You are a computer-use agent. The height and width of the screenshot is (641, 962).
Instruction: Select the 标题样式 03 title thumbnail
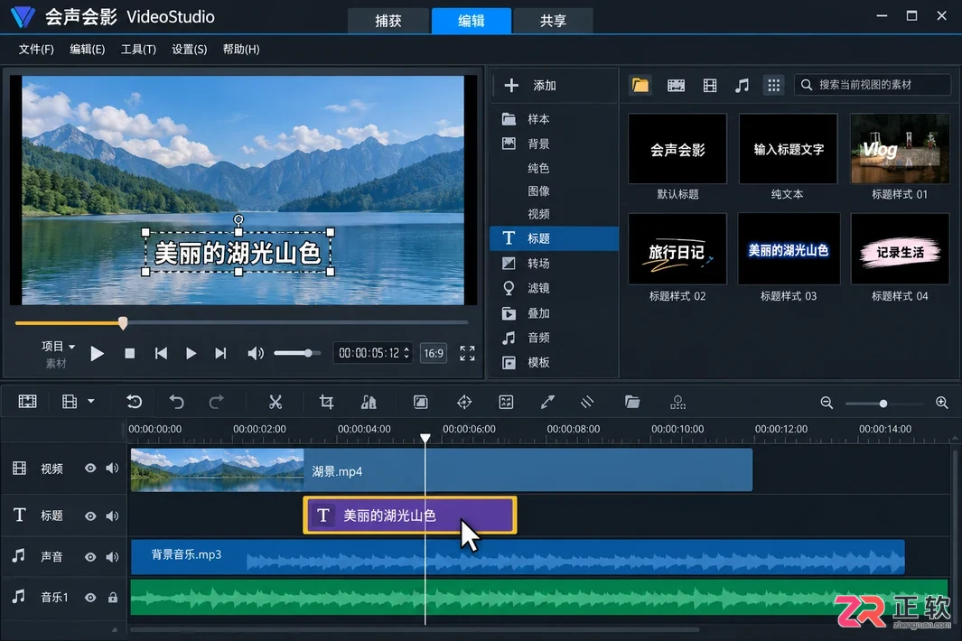[x=789, y=250]
